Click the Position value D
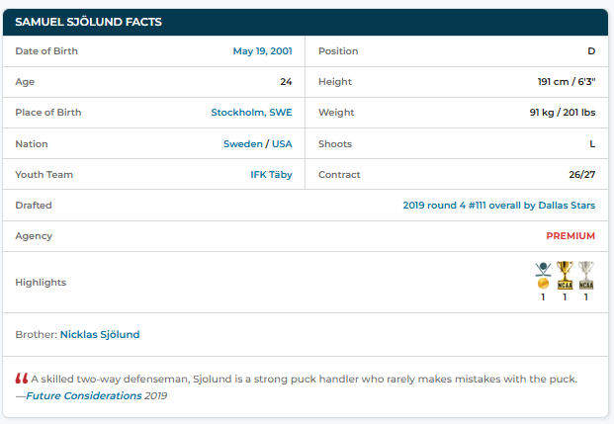The height and width of the screenshot is (424, 614). (x=591, y=50)
